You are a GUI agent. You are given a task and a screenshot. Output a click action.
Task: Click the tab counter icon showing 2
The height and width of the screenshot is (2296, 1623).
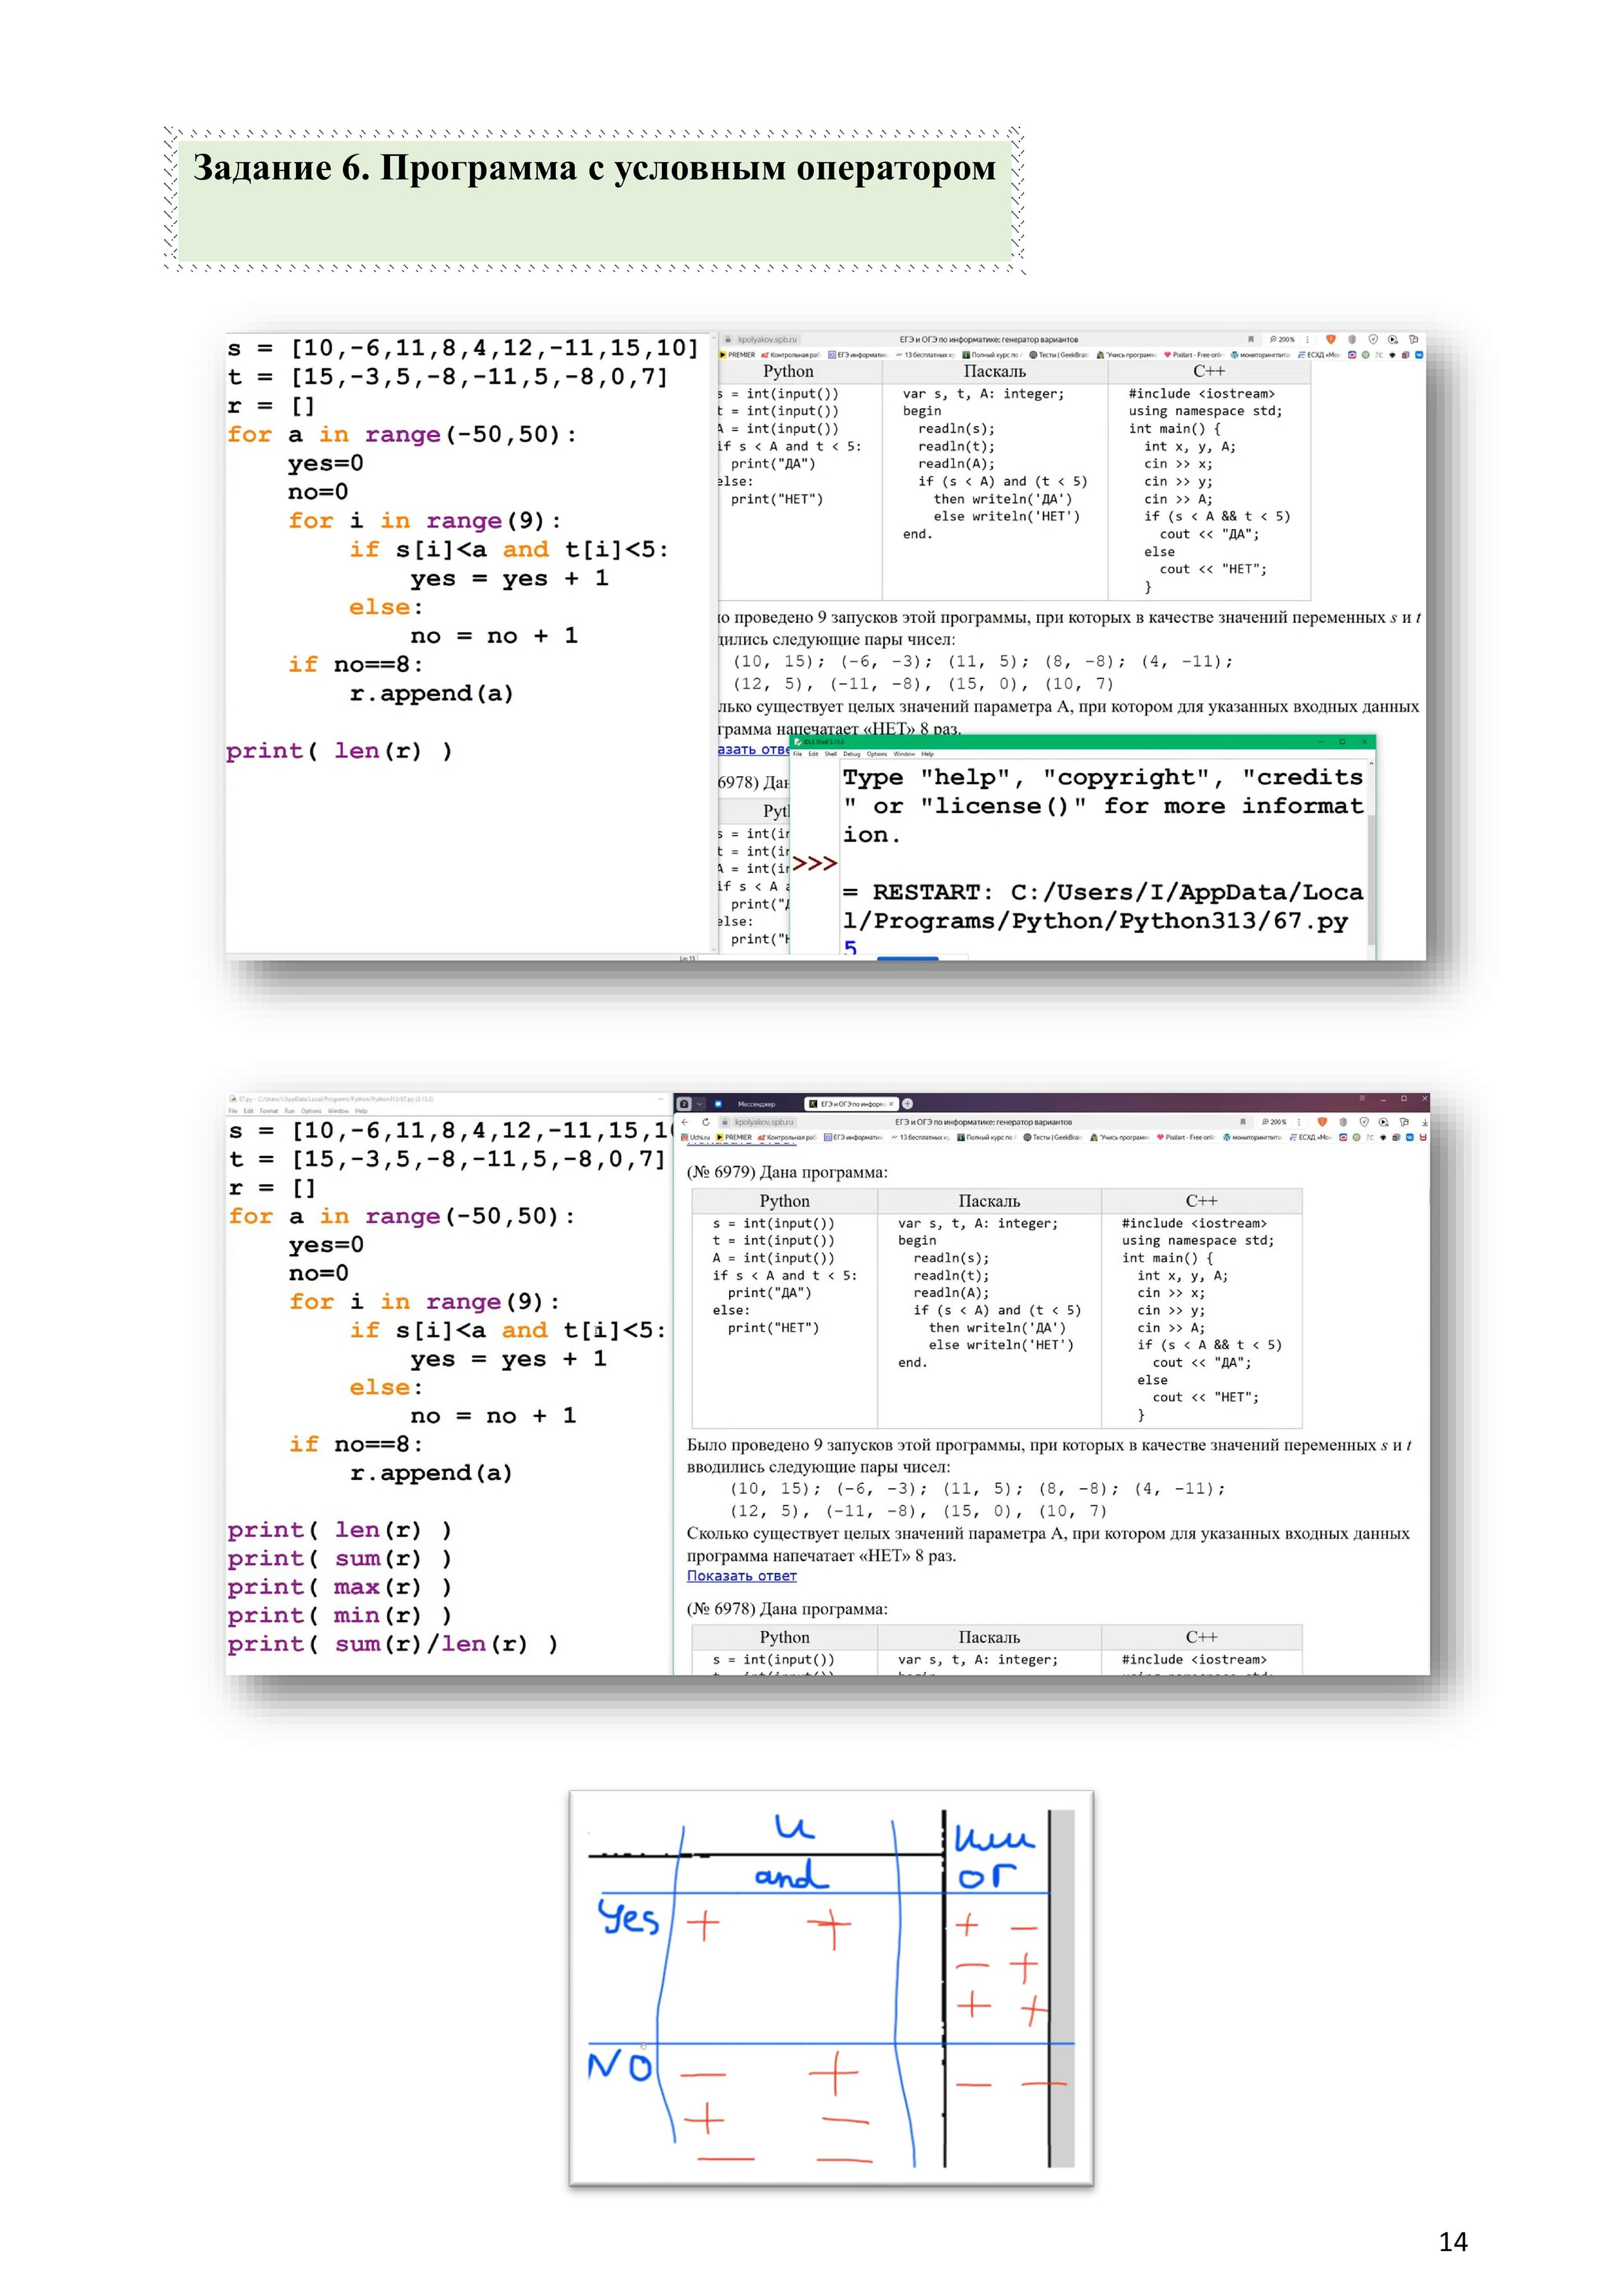(x=684, y=1104)
